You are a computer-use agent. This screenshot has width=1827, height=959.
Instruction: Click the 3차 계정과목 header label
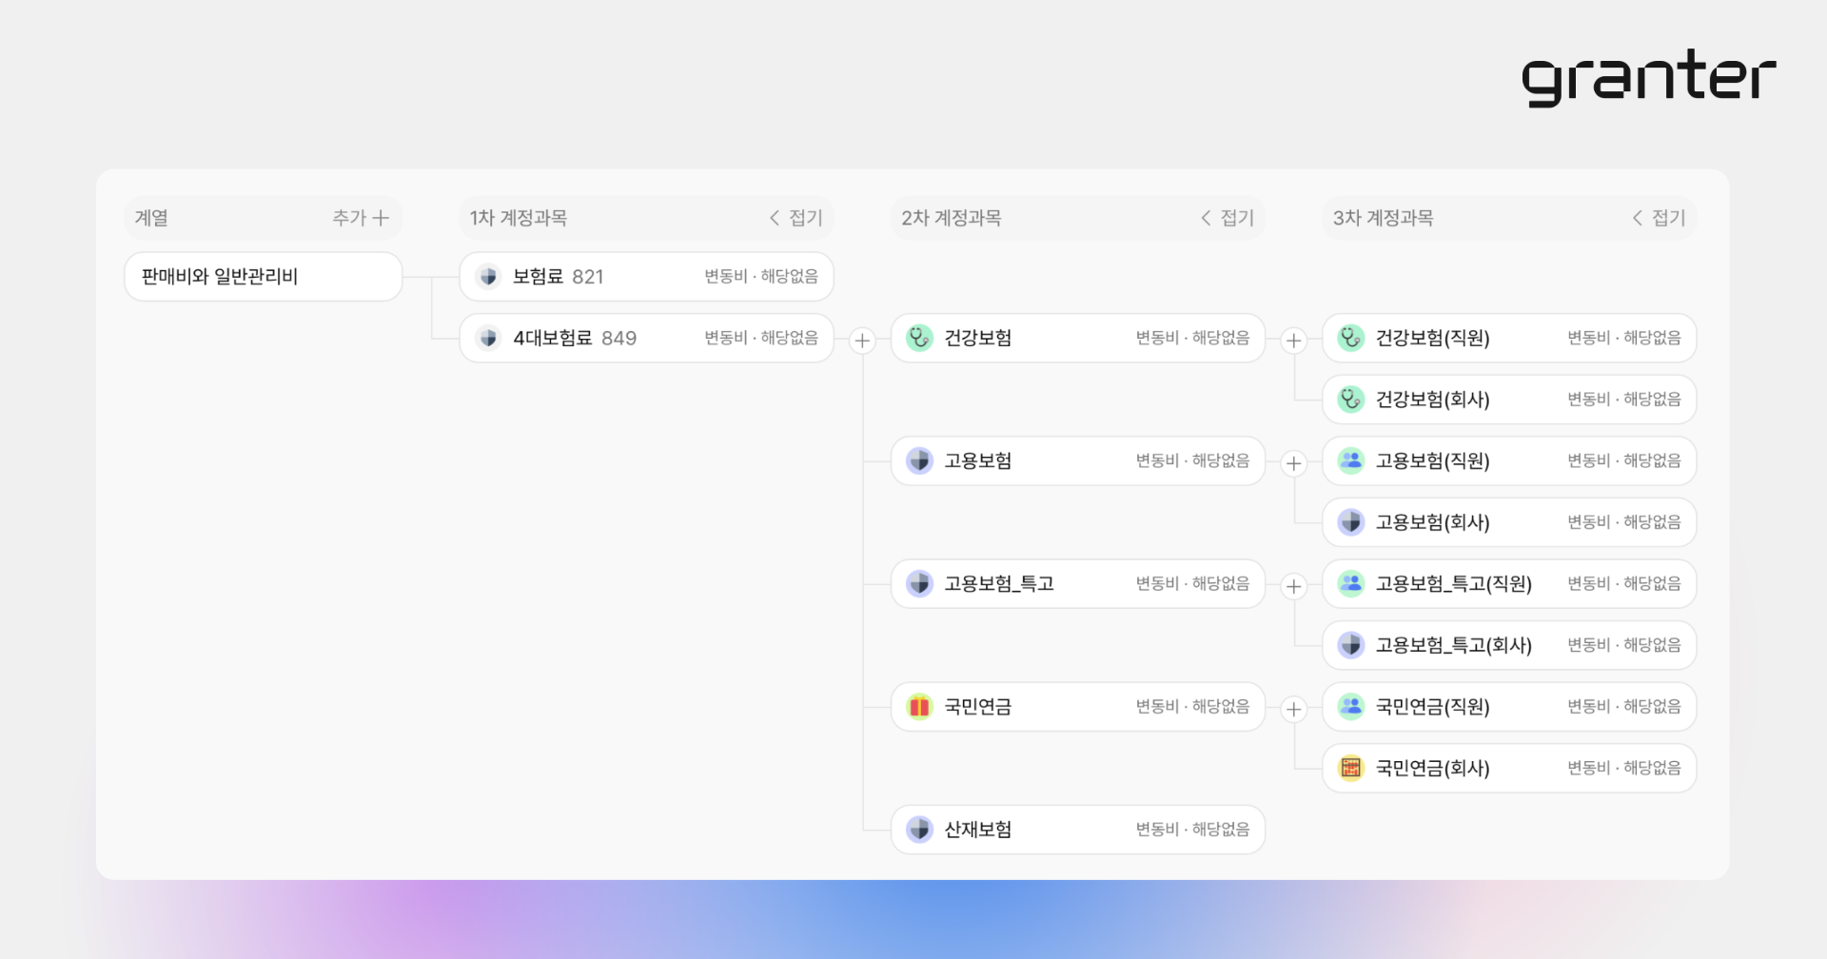point(1383,218)
